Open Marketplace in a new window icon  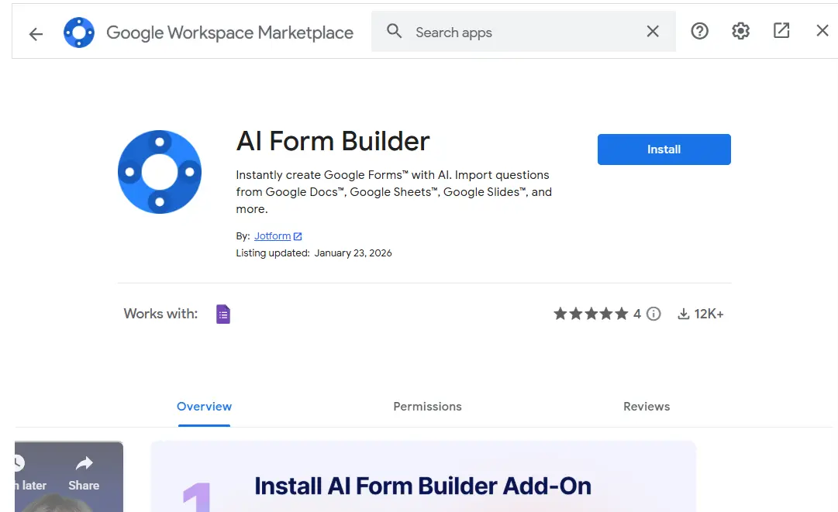(781, 31)
